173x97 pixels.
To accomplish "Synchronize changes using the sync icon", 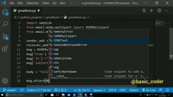I will click(22, 90).
